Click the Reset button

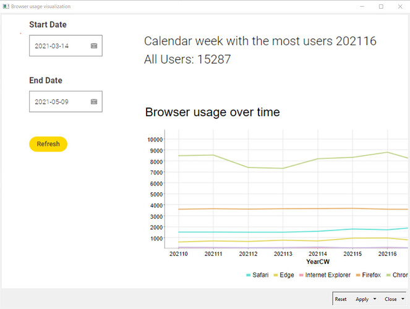coord(341,299)
